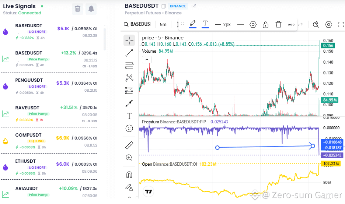345x204 pixels.
Task: Toggle fullscreen chart mode
Action: click(341, 24)
